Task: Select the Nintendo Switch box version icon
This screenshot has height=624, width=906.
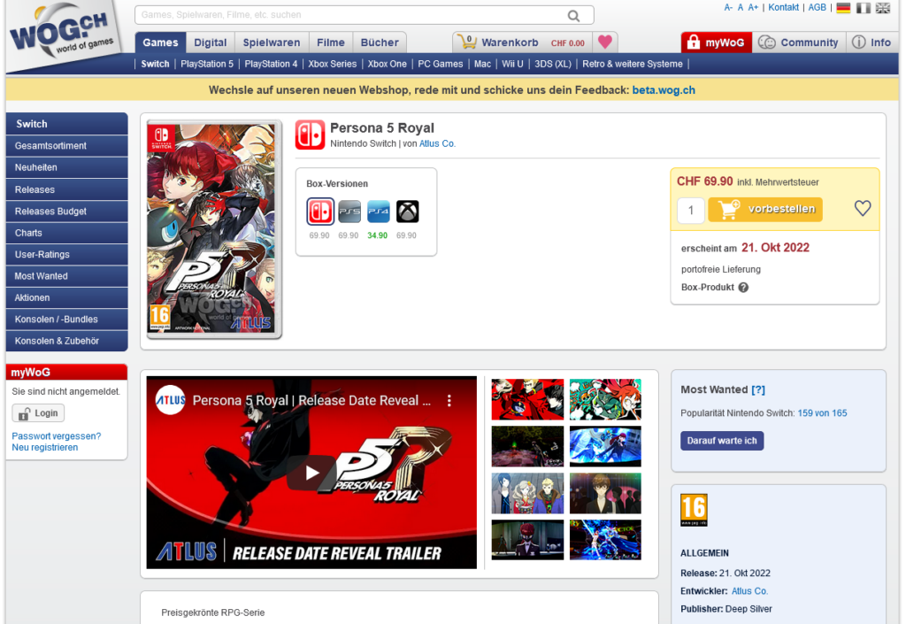Action: tap(320, 212)
